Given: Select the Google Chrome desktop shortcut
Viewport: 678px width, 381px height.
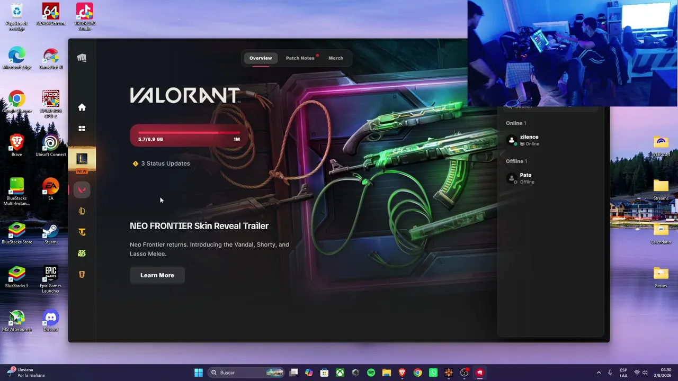Looking at the screenshot, I should coord(17,102).
